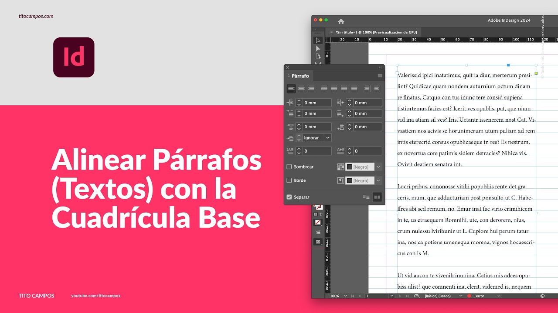Go to the last page arrow
558x313 pixels.
[x=408, y=296]
